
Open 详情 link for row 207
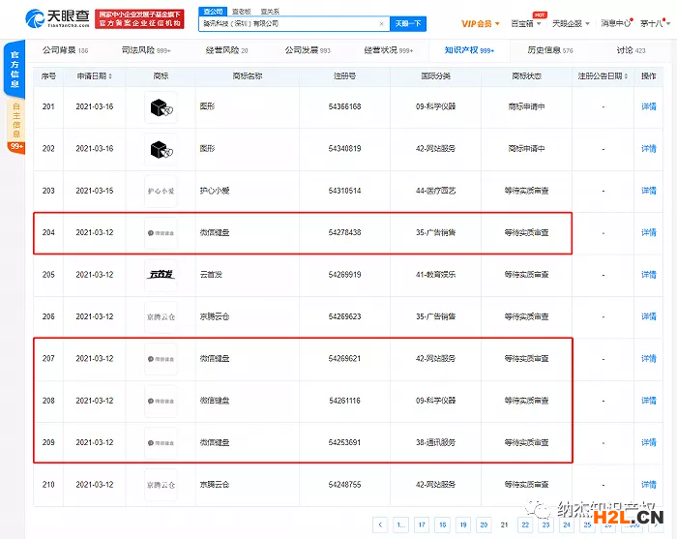tap(649, 358)
